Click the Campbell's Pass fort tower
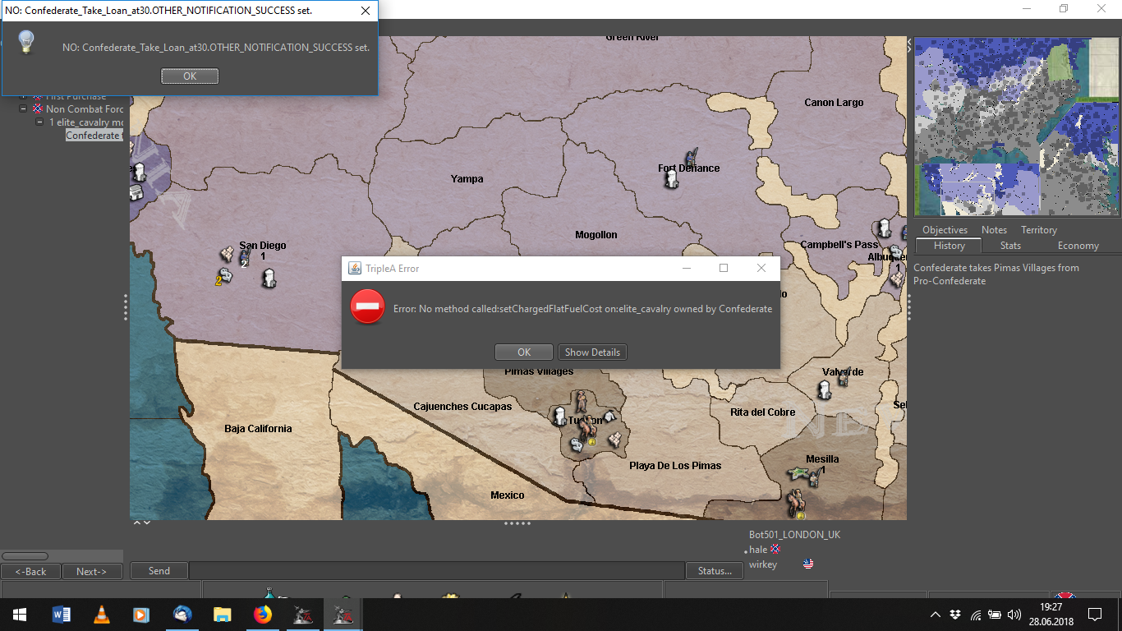This screenshot has width=1122, height=631. click(884, 228)
